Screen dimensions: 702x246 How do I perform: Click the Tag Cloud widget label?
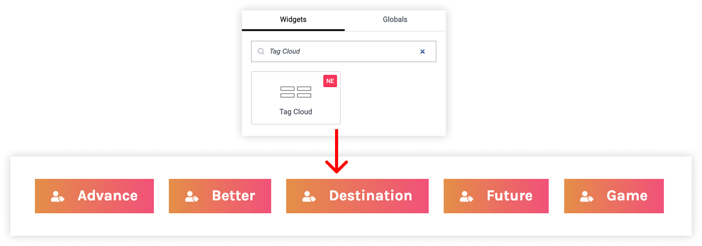[x=296, y=112]
